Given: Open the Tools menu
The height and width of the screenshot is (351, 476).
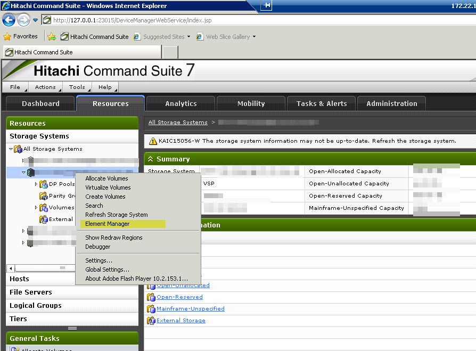Looking at the screenshot, I should tap(77, 87).
